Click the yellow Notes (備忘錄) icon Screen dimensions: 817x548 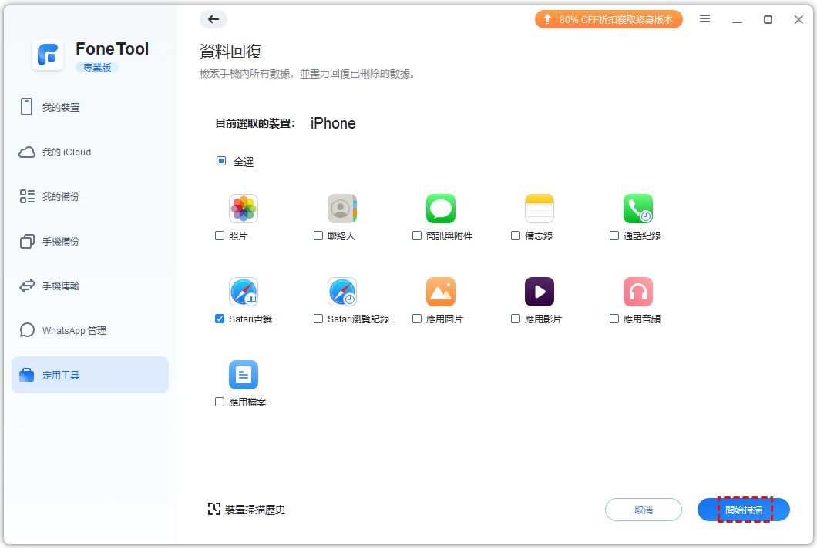tap(539, 209)
